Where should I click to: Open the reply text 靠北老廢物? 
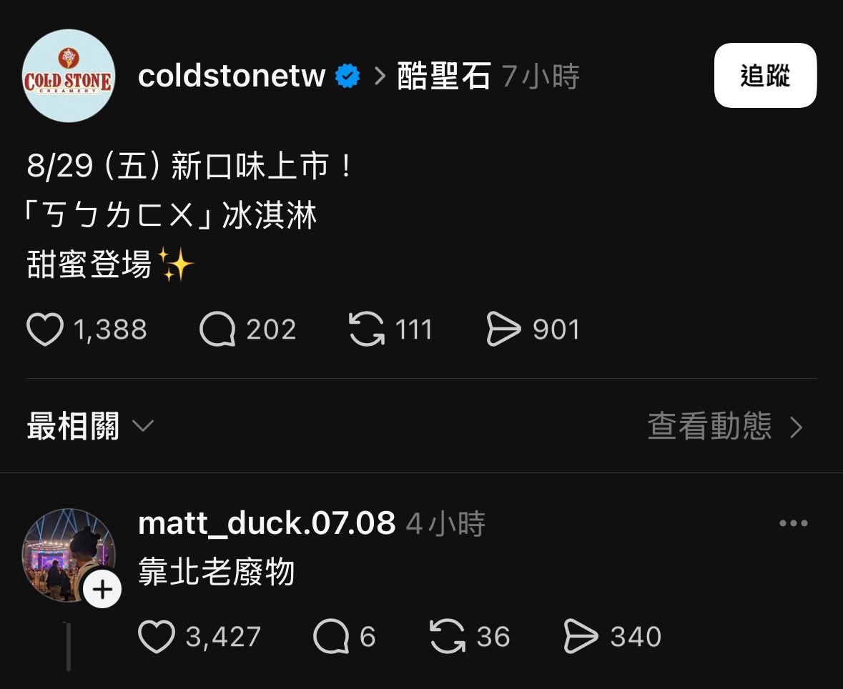tap(216, 571)
